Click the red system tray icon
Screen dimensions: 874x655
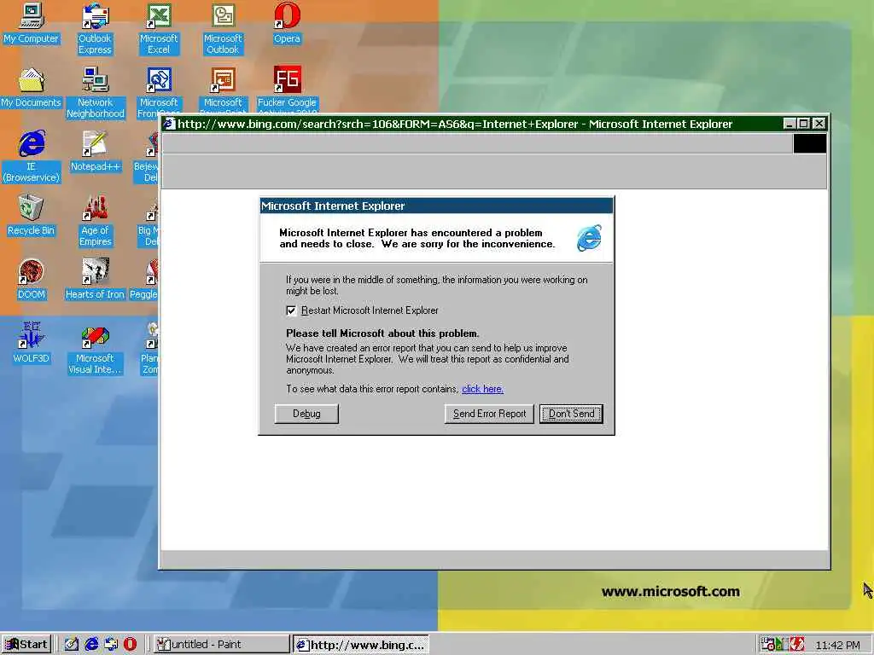(x=797, y=645)
